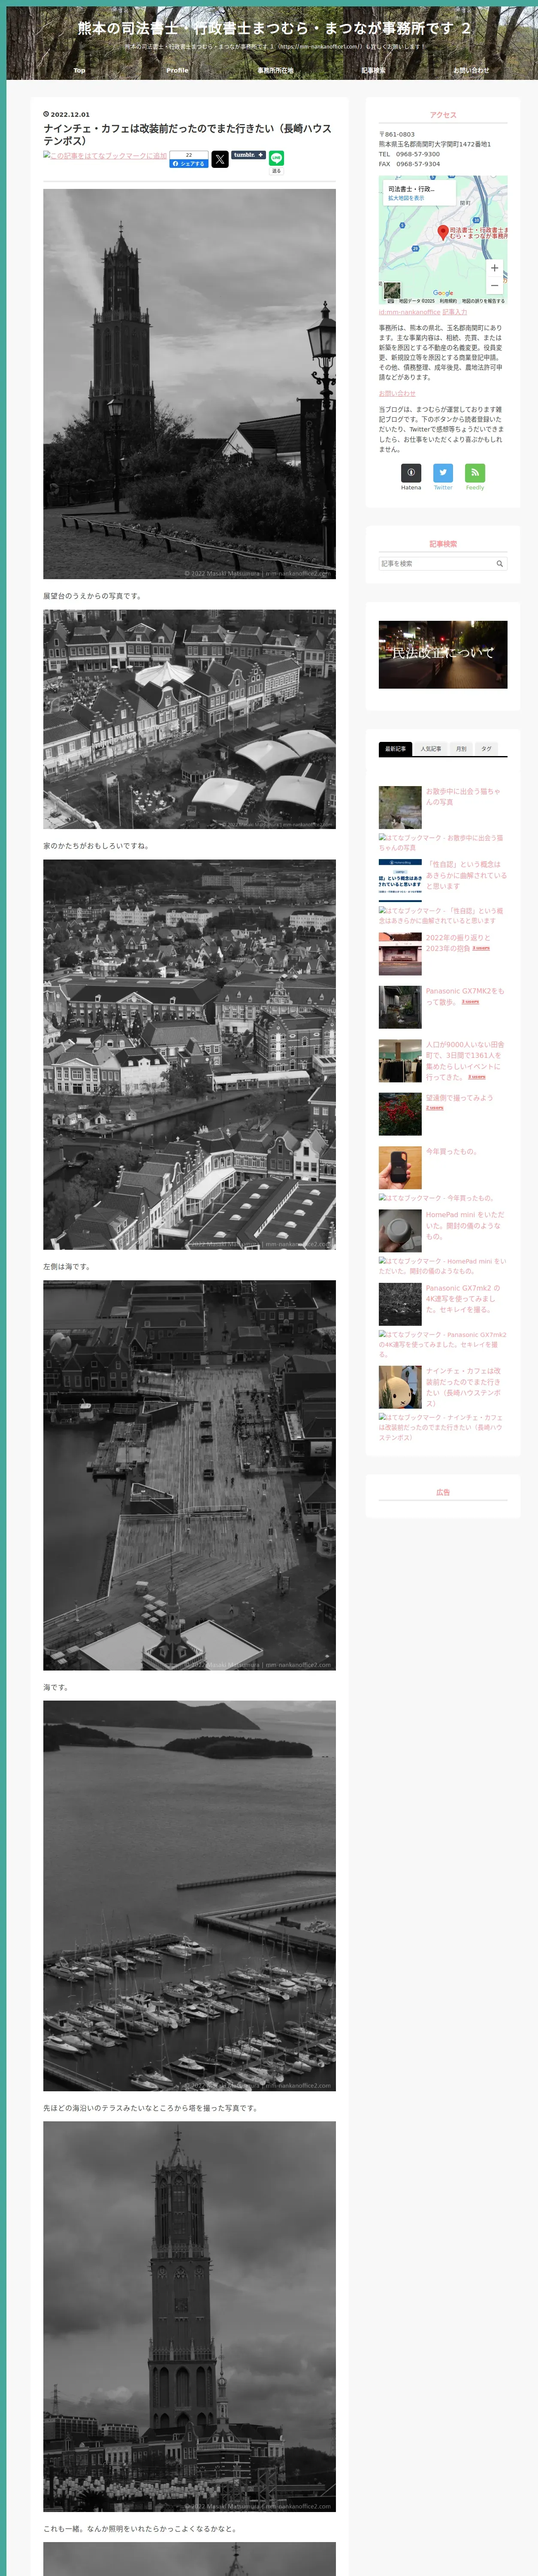Switch the map to satellite view thumbnail
Image resolution: width=538 pixels, height=2576 pixels.
(392, 291)
